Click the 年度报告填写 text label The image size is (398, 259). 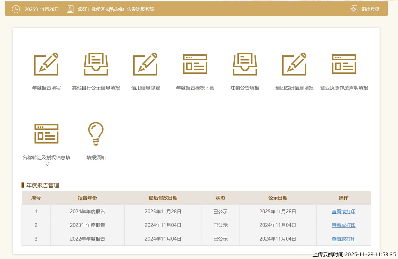tap(46, 88)
